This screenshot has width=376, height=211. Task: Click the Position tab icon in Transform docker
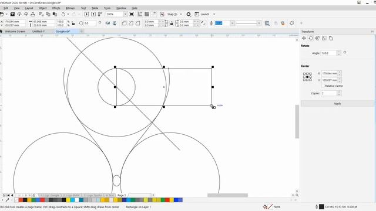[304, 38]
